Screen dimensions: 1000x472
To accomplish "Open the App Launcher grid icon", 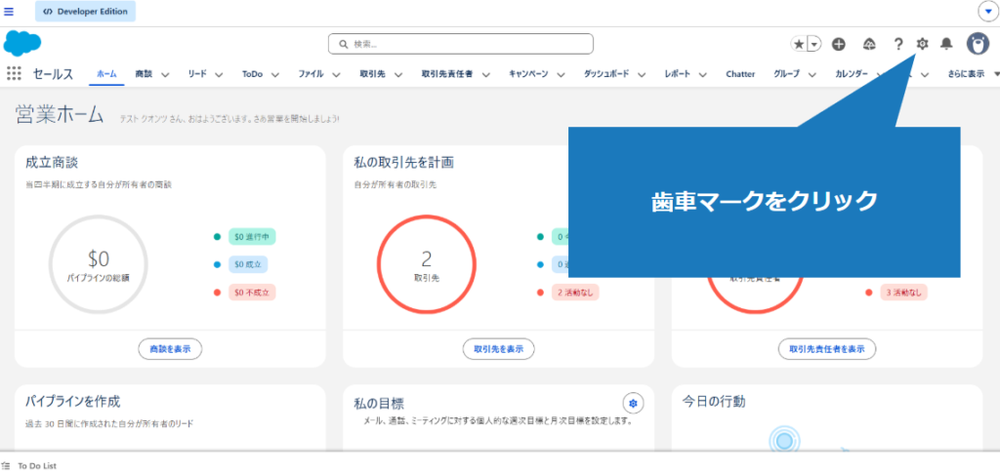I will coord(14,73).
